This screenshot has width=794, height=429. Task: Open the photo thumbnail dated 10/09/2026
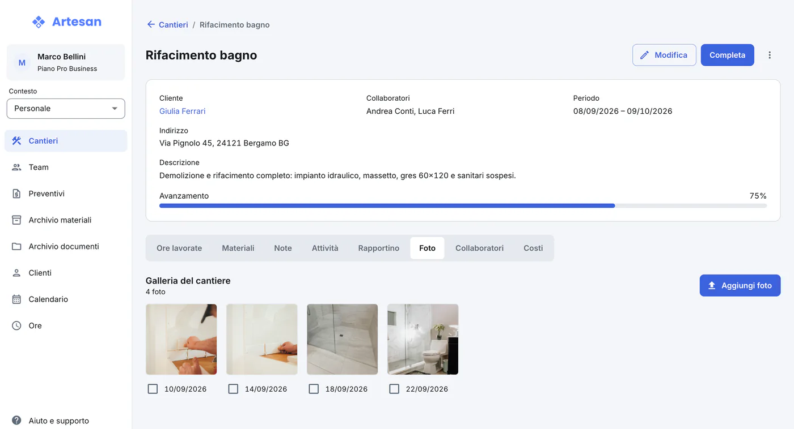pyautogui.click(x=181, y=340)
